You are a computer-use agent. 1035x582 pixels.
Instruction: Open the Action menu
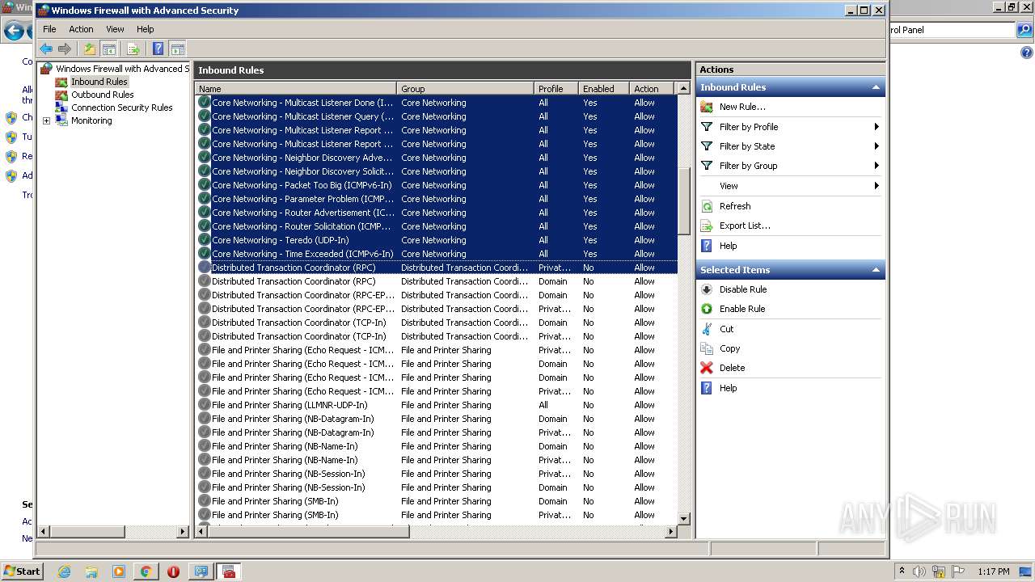pyautogui.click(x=81, y=29)
